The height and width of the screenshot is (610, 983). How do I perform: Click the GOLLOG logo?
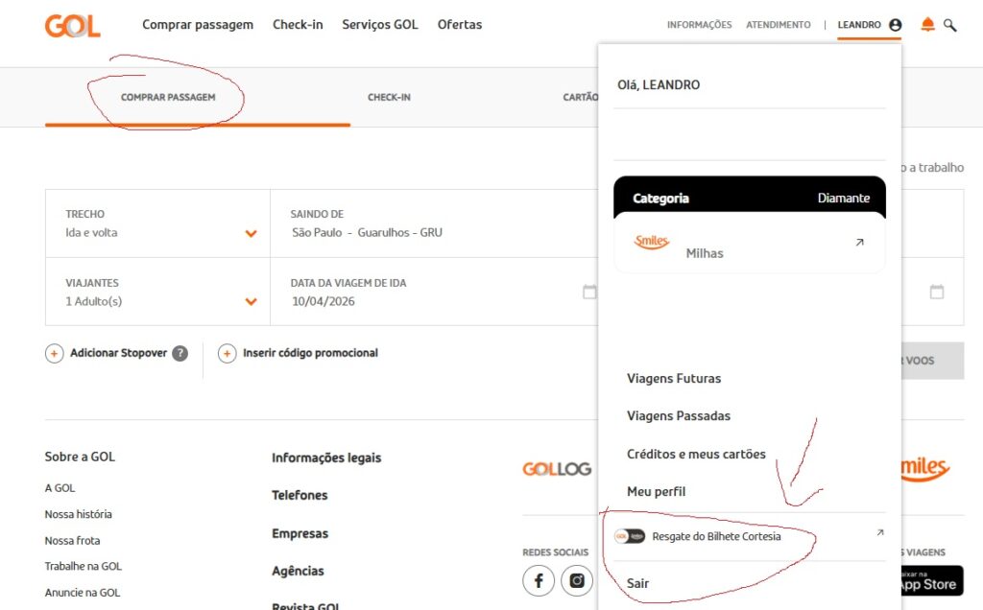point(557,469)
